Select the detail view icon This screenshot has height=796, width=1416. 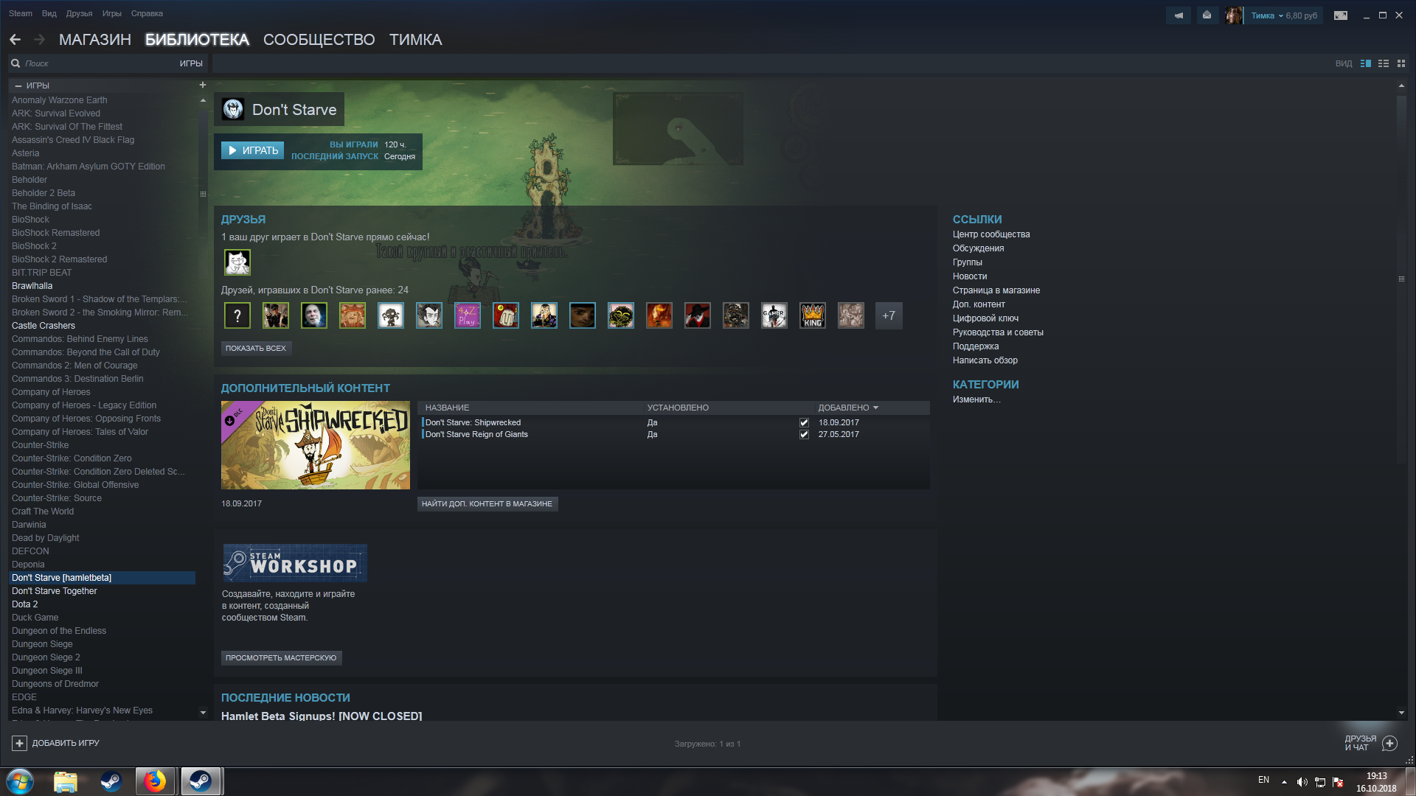1366,63
